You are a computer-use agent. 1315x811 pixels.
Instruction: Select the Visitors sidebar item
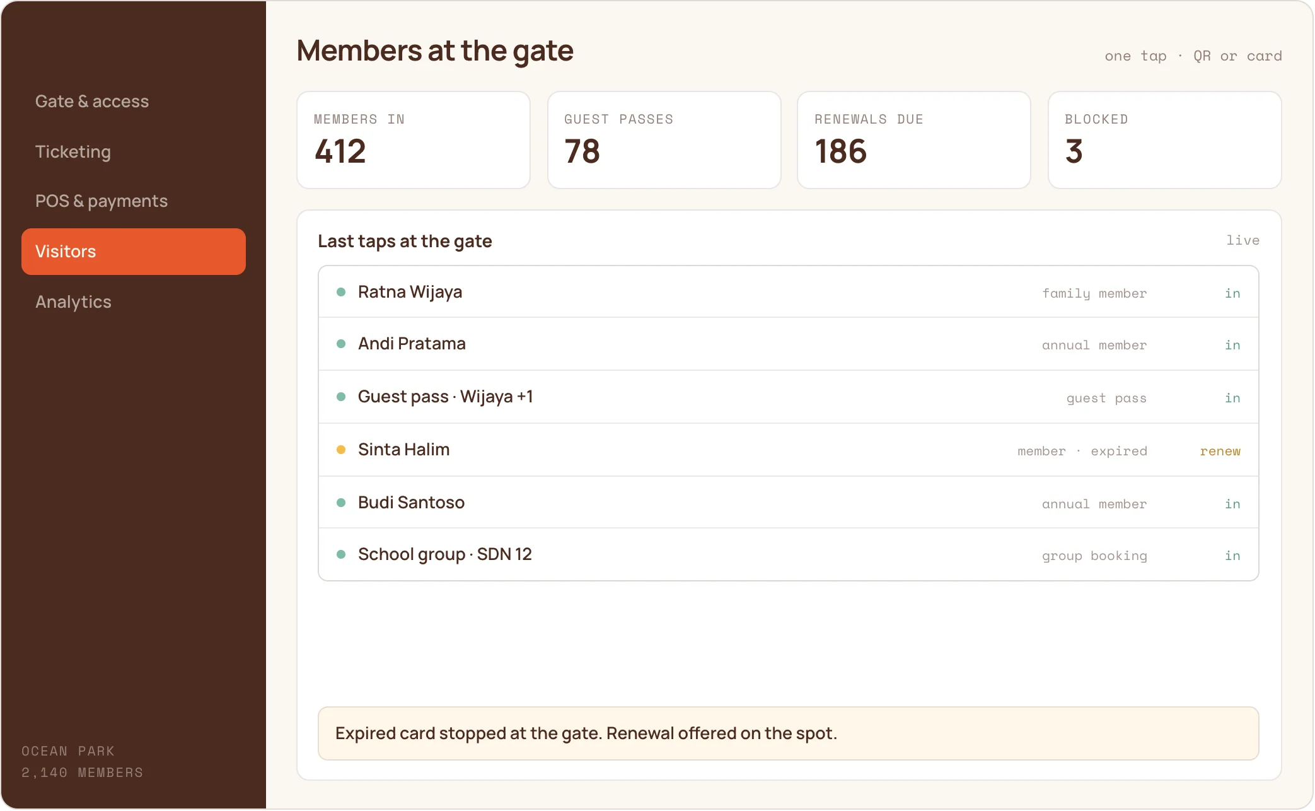click(134, 252)
